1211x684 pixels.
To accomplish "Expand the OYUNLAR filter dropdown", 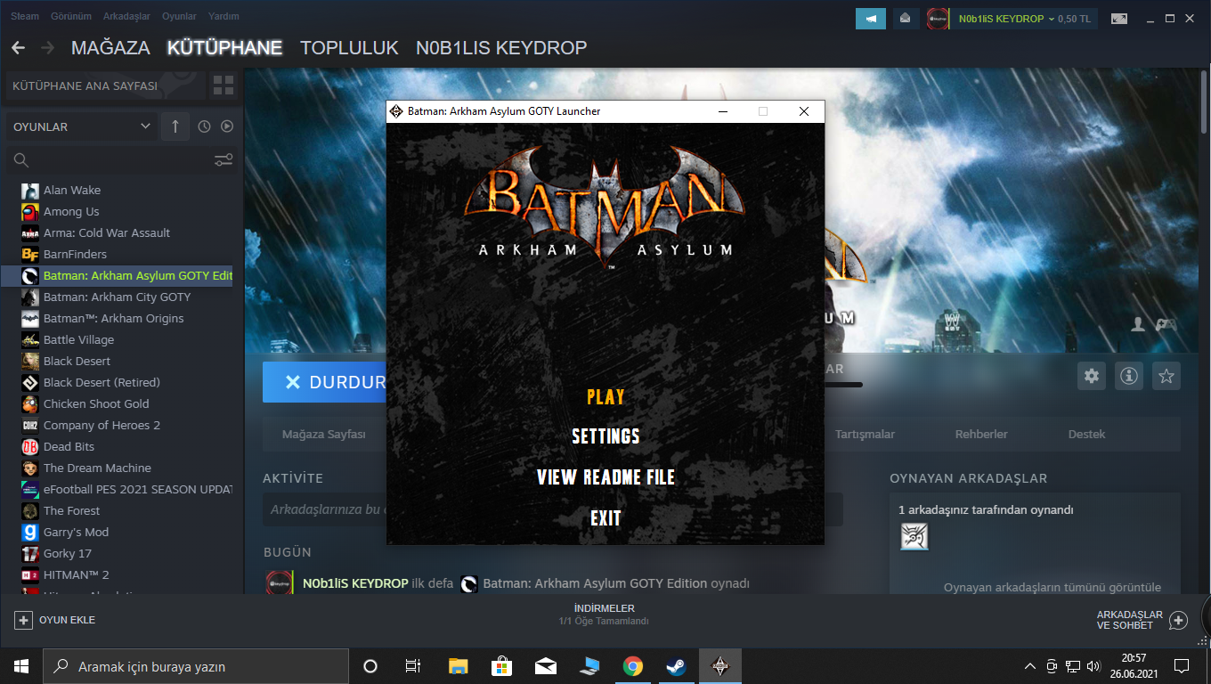I will point(82,126).
